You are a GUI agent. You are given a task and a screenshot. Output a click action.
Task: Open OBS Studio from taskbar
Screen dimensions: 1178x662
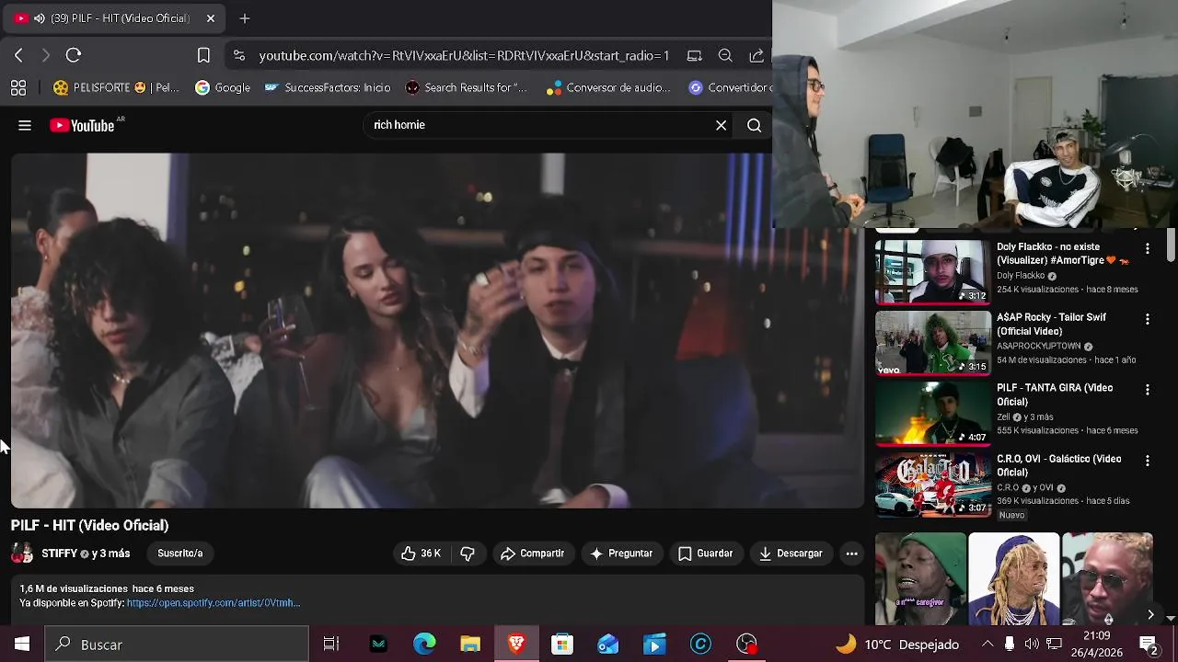click(x=746, y=645)
